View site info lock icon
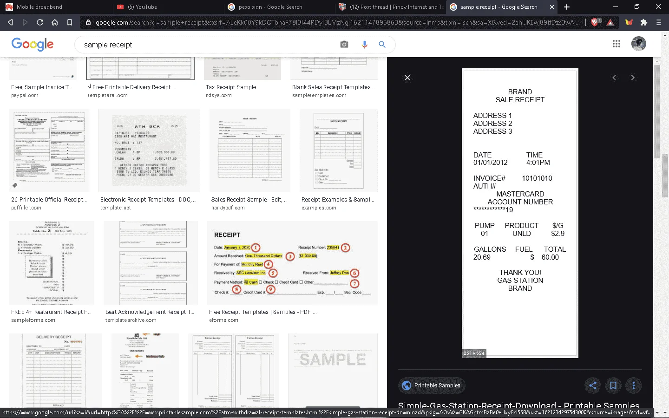669x418 pixels. pos(88,22)
